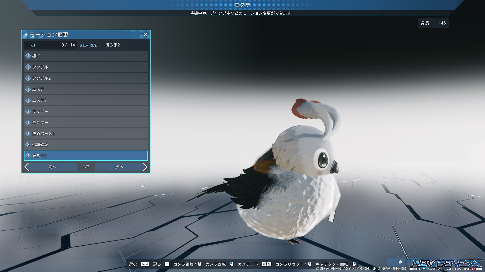Select the シンプル motion entry

tap(86, 67)
